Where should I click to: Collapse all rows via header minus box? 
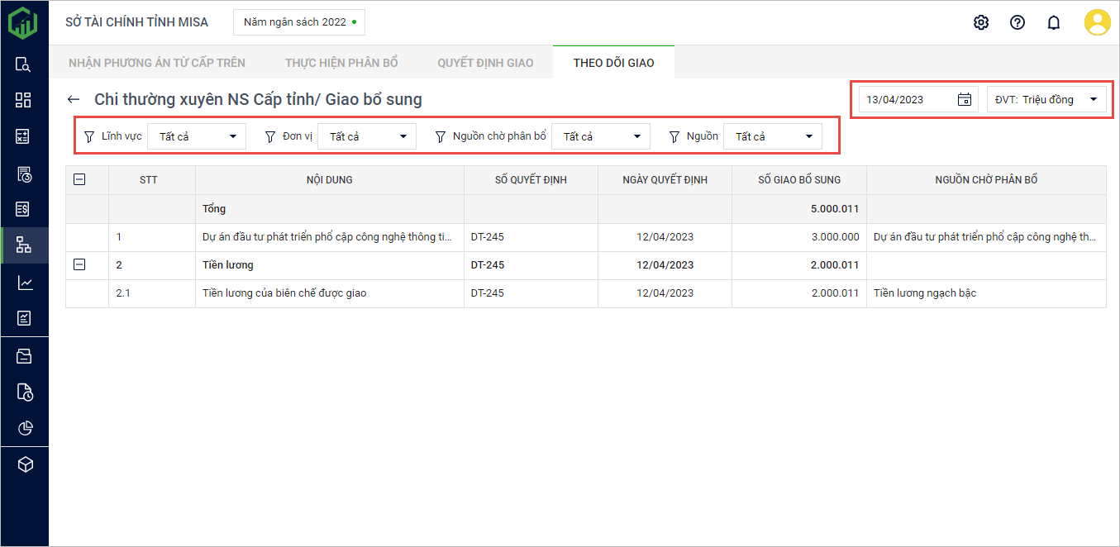click(x=79, y=179)
